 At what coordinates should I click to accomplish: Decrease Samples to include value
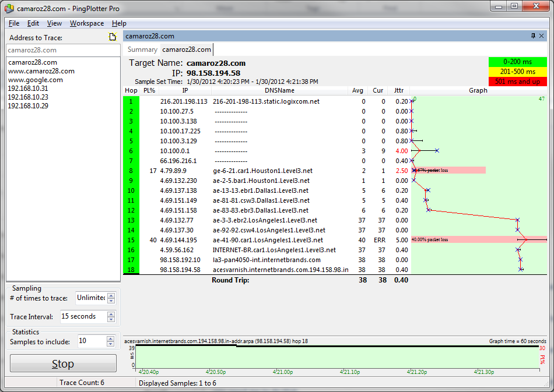111,344
